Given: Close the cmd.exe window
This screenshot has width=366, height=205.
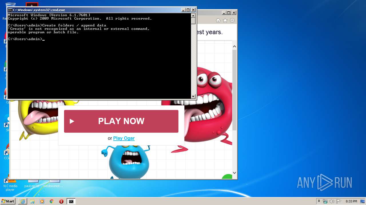Looking at the screenshot, I should click(193, 10).
